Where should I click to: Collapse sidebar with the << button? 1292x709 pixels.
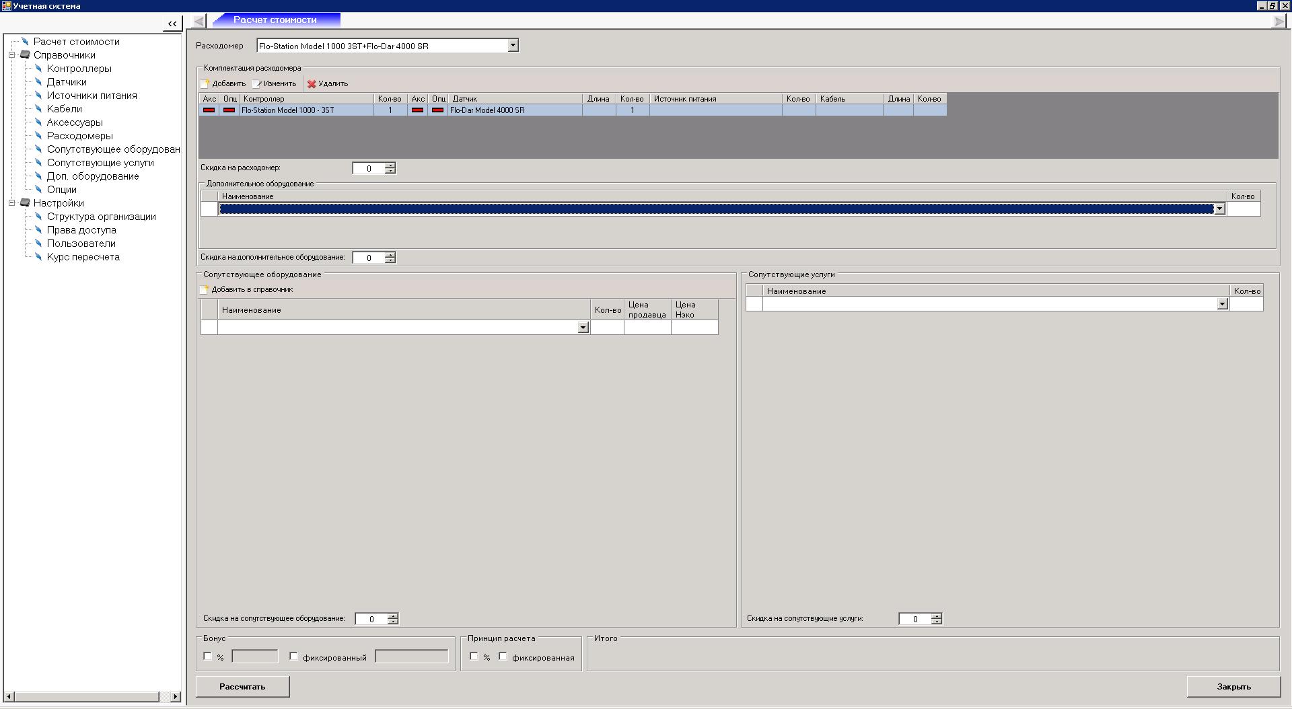pos(172,24)
